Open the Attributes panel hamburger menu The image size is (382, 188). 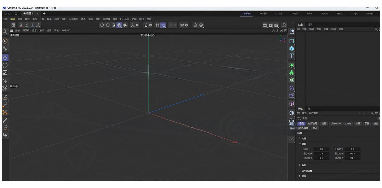[x=299, y=113]
